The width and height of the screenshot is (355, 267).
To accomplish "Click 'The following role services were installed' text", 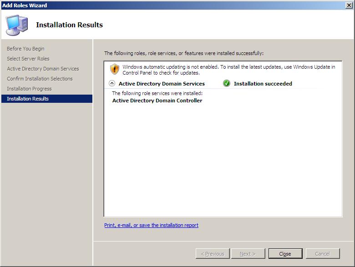I will point(157,93).
